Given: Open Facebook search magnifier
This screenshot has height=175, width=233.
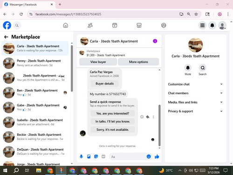Looking at the screenshot, I should (17, 25).
